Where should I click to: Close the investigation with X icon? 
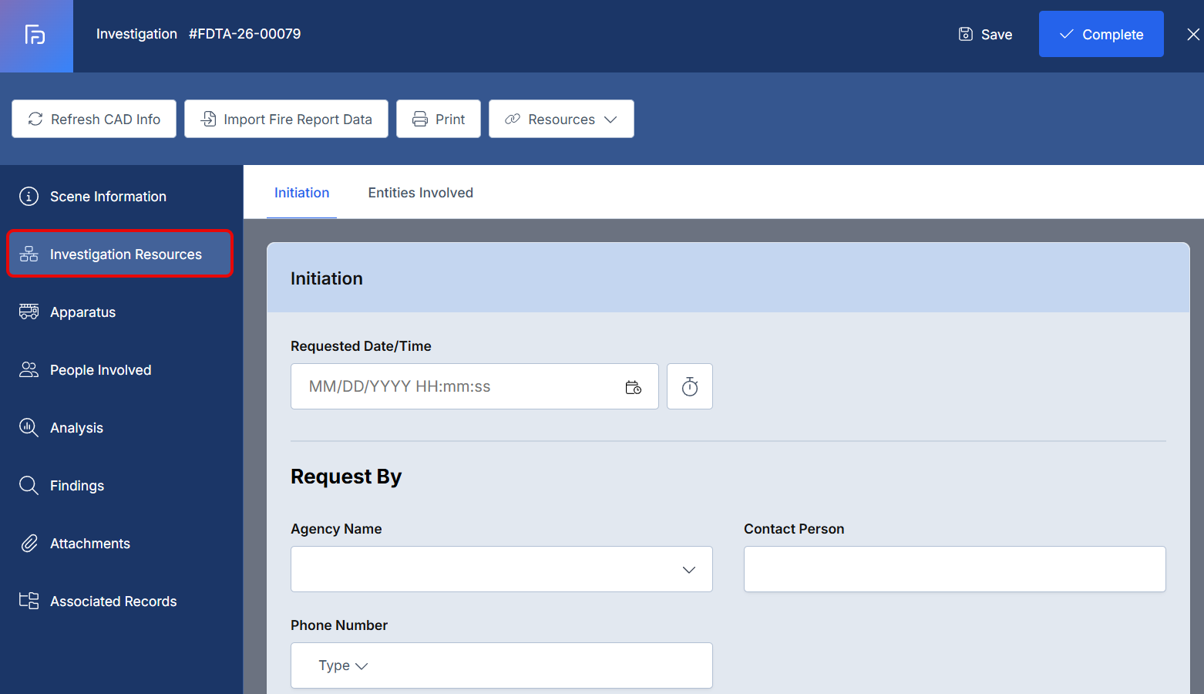[x=1193, y=35]
